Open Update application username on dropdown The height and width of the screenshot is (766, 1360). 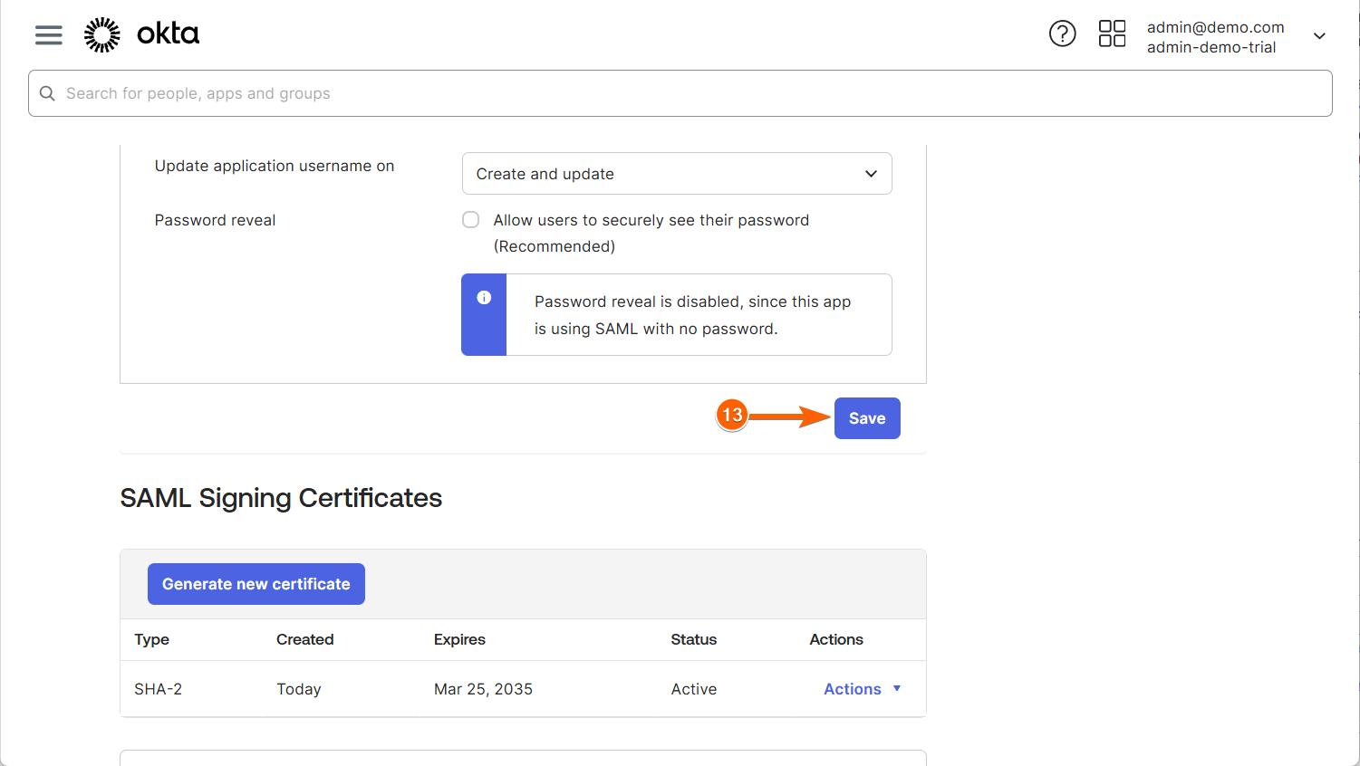(677, 174)
